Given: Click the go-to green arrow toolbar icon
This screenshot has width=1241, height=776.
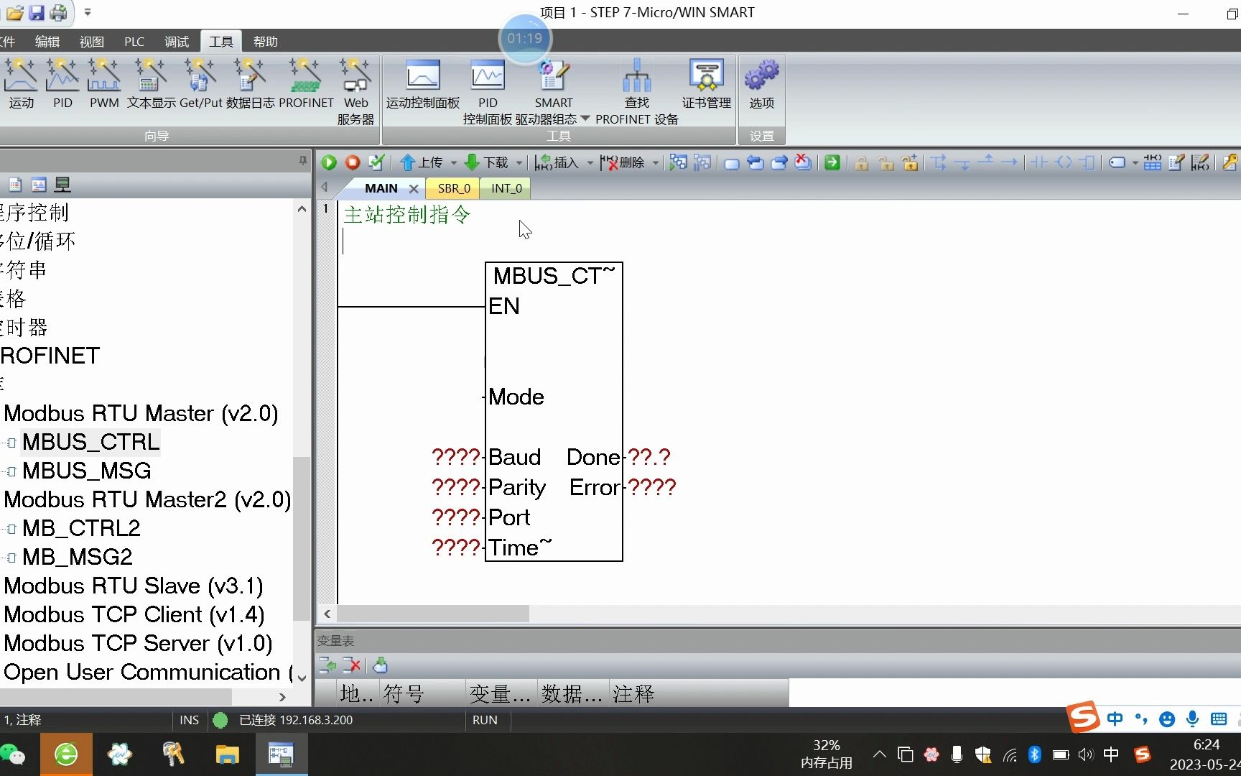Looking at the screenshot, I should (832, 162).
